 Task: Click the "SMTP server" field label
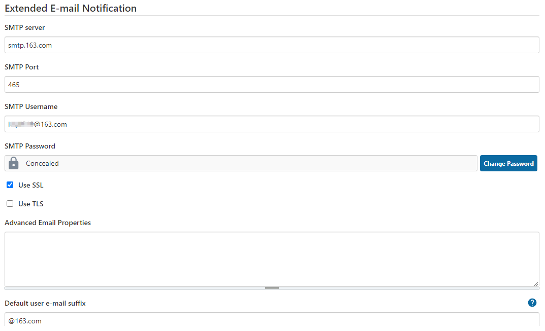(25, 27)
